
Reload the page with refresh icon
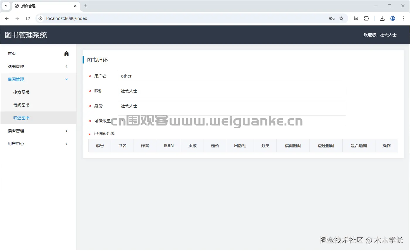(28, 18)
